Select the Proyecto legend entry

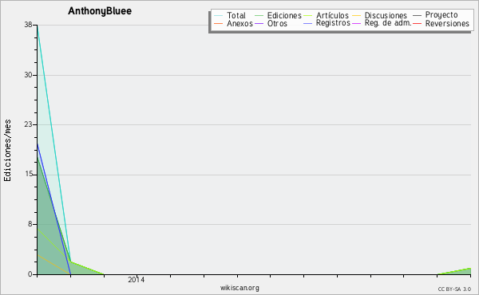(435, 15)
